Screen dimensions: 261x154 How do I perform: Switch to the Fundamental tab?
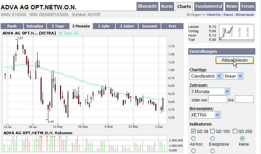[209, 6]
